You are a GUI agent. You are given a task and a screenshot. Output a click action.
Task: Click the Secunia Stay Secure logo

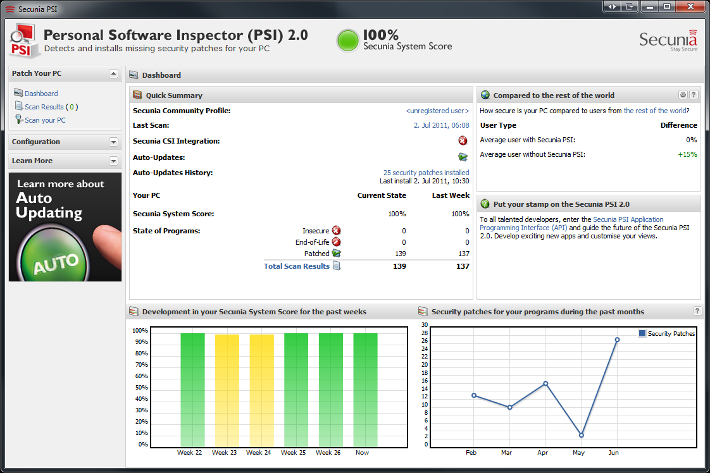tap(668, 40)
